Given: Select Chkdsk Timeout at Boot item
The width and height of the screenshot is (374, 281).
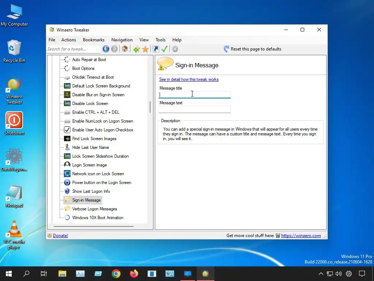Looking at the screenshot, I should pos(93,77).
